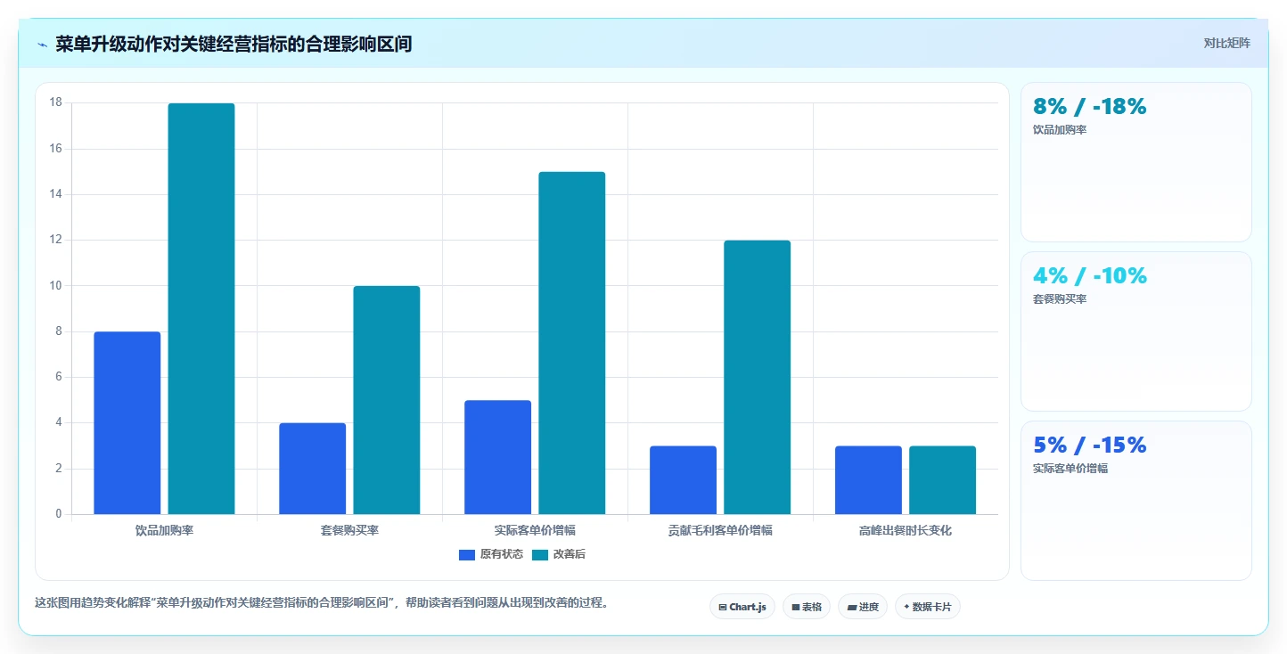The width and height of the screenshot is (1287, 654).
Task: Toggle the 改善后 legend item
Action: [x=559, y=554]
